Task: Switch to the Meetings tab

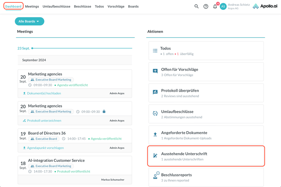Action: click(32, 7)
